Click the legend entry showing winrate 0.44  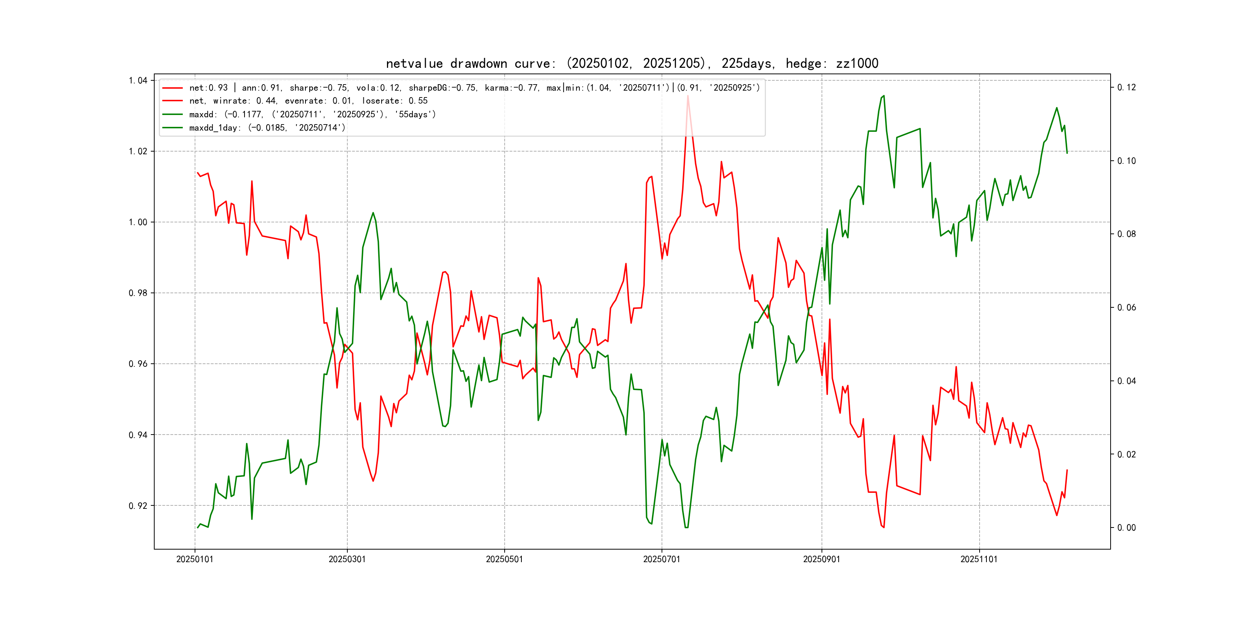tap(308, 101)
